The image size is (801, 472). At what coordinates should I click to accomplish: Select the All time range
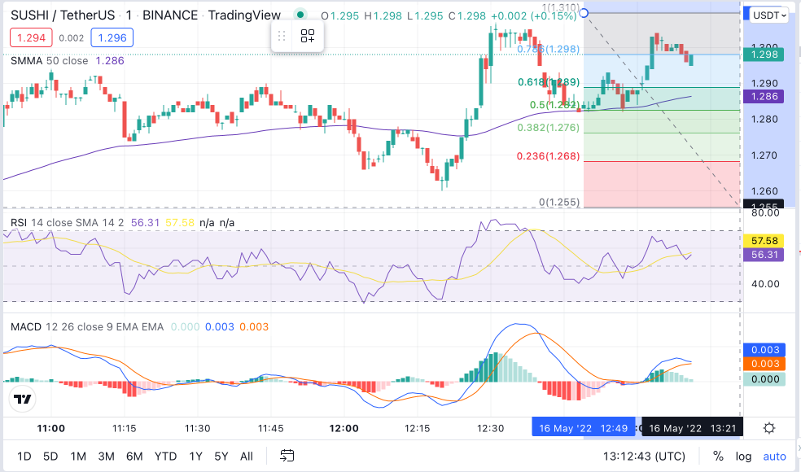246,457
